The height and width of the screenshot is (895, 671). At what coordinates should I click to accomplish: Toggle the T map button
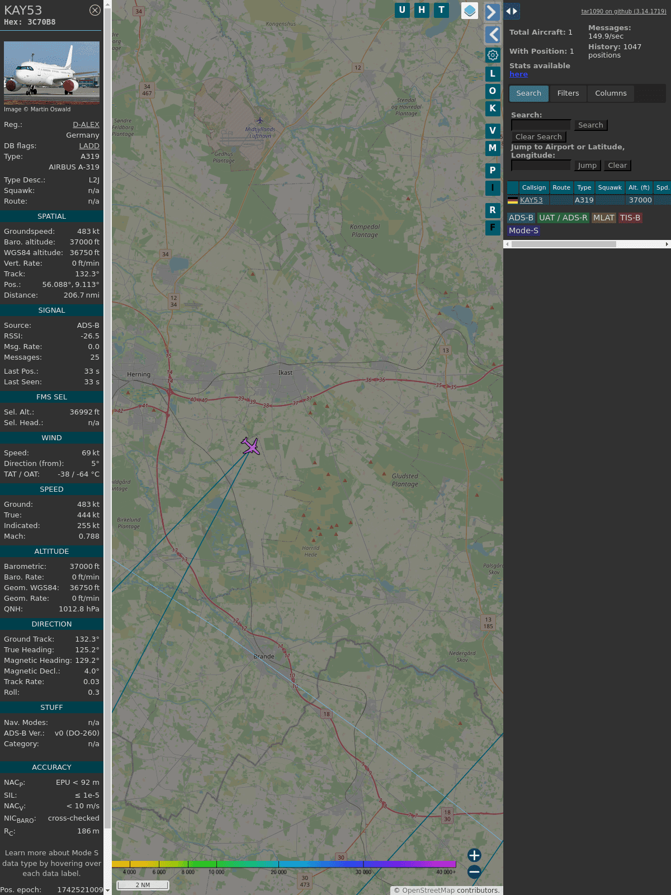point(442,10)
